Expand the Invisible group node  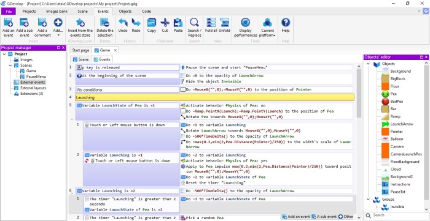(x=377, y=207)
